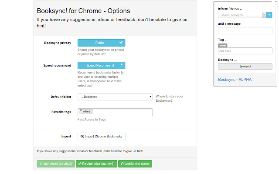Click the add a message field
Image resolution: width=279 pixels, height=174 pixels.
point(245,30)
